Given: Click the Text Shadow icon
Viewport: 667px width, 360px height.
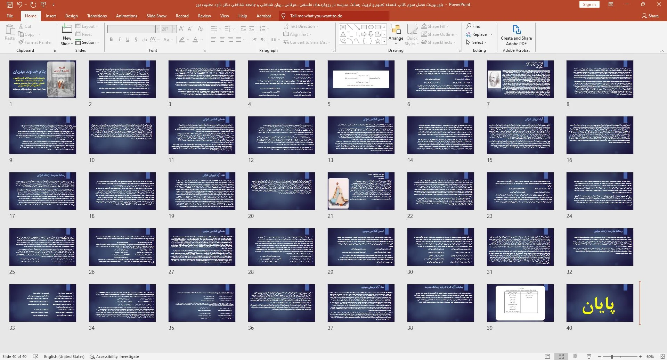Looking at the screenshot, I should [x=136, y=40].
